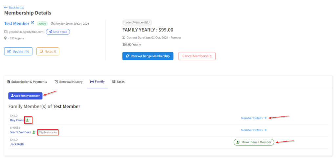Click the envelope icon beside the email address
The width and height of the screenshot is (336, 158).
click(x=6, y=32)
